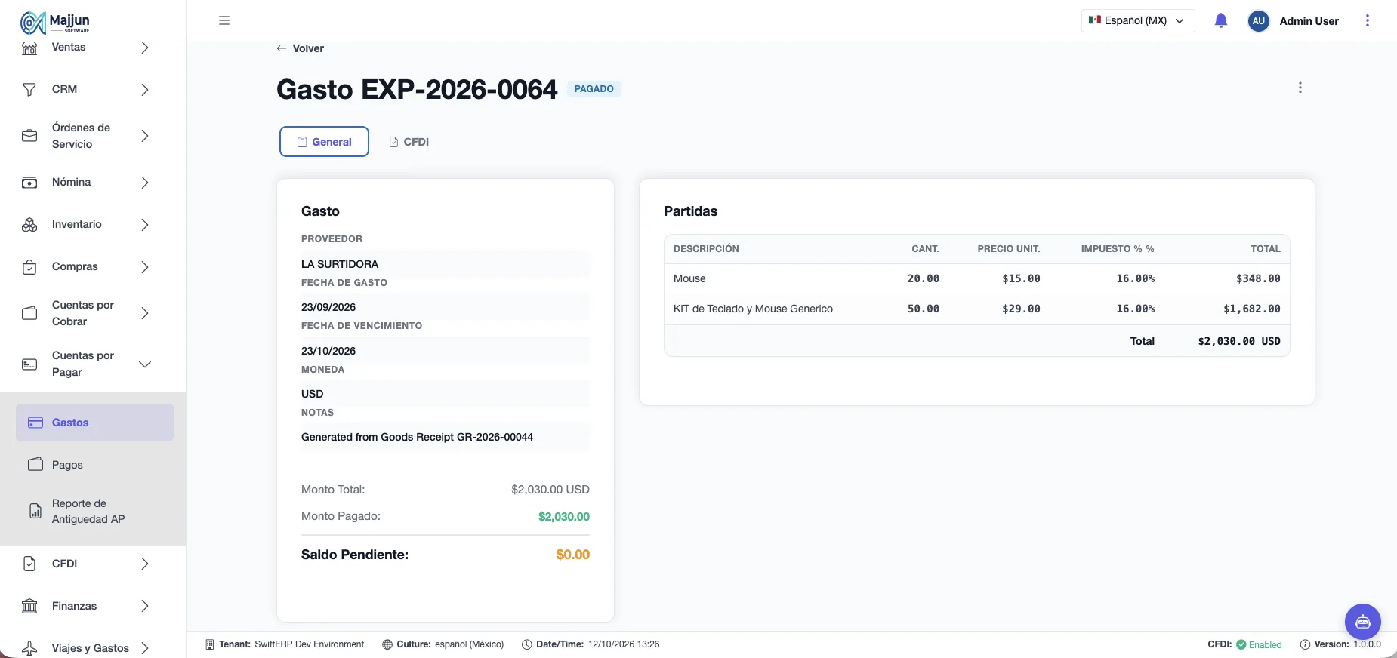Switch to the CFDI tab
This screenshot has height=658, width=1397.
pyautogui.click(x=409, y=142)
